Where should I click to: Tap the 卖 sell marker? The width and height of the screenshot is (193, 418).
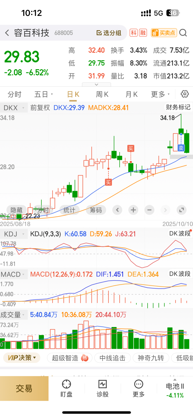click(181, 148)
